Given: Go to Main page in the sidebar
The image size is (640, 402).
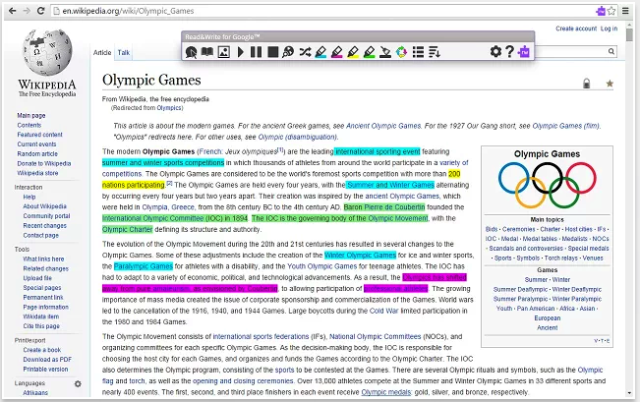Looking at the screenshot, I should (x=31, y=116).
